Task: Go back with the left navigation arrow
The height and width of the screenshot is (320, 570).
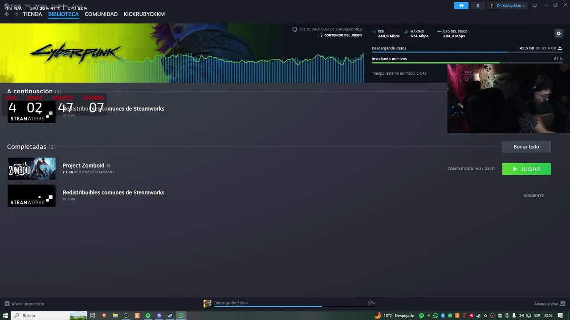Action: click(6, 14)
